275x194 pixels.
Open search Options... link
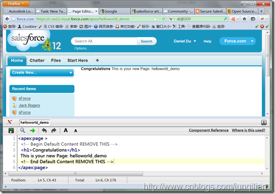(82, 48)
